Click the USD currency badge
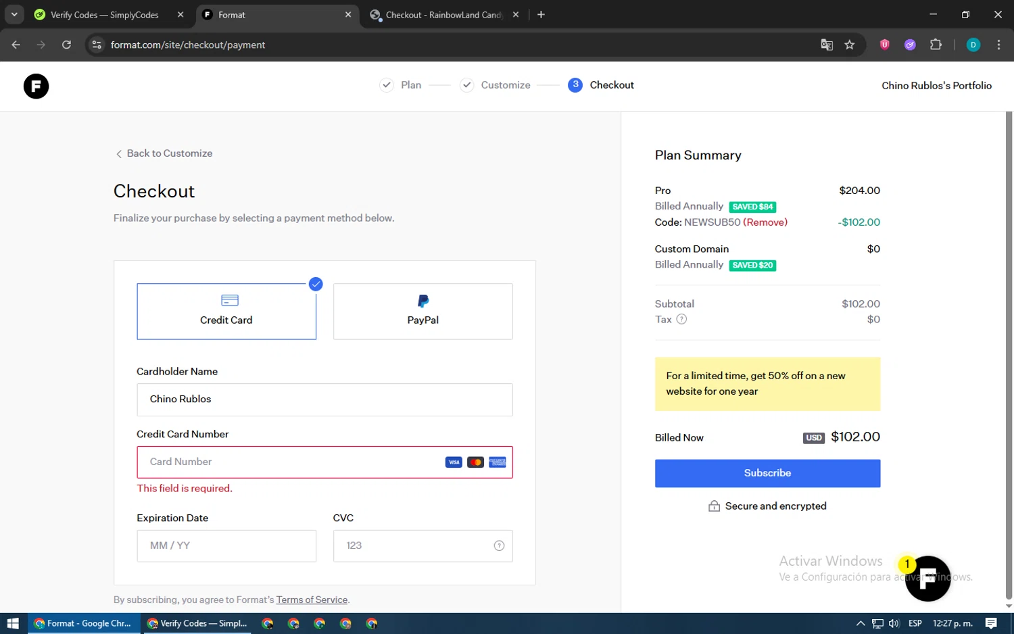Screen dimensions: 1014x634 point(814,438)
